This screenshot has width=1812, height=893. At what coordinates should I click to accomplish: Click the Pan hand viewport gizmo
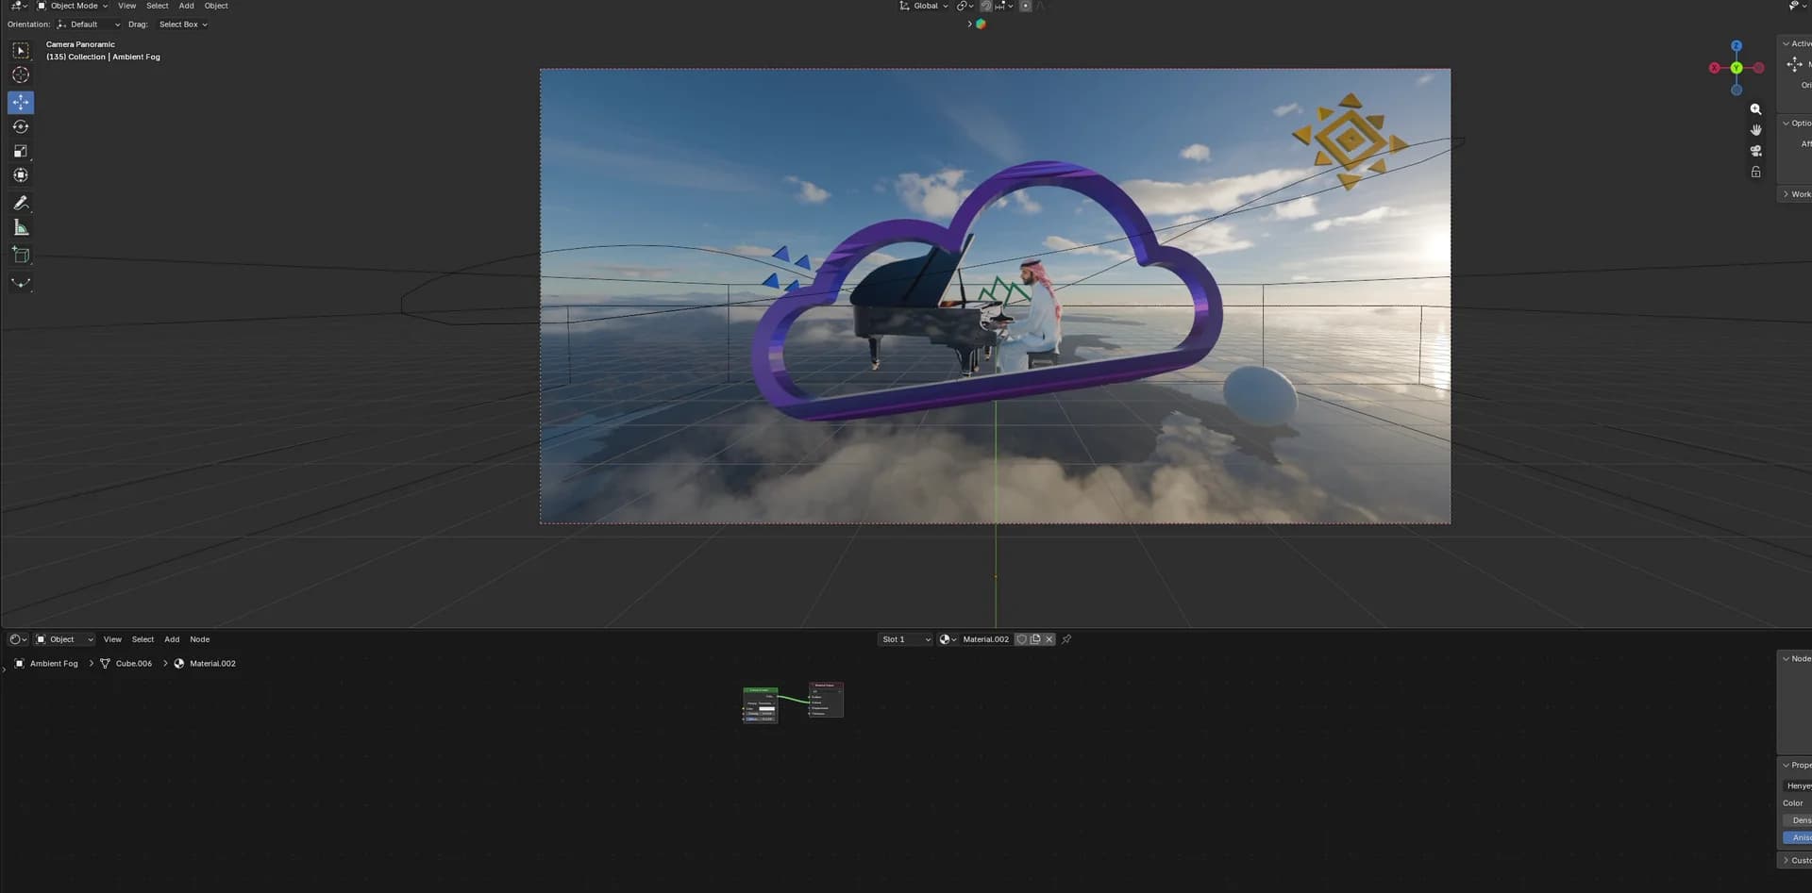tap(1755, 130)
